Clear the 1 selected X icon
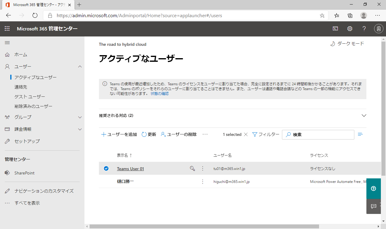Screen dimensions: 386x229 coord(246,134)
